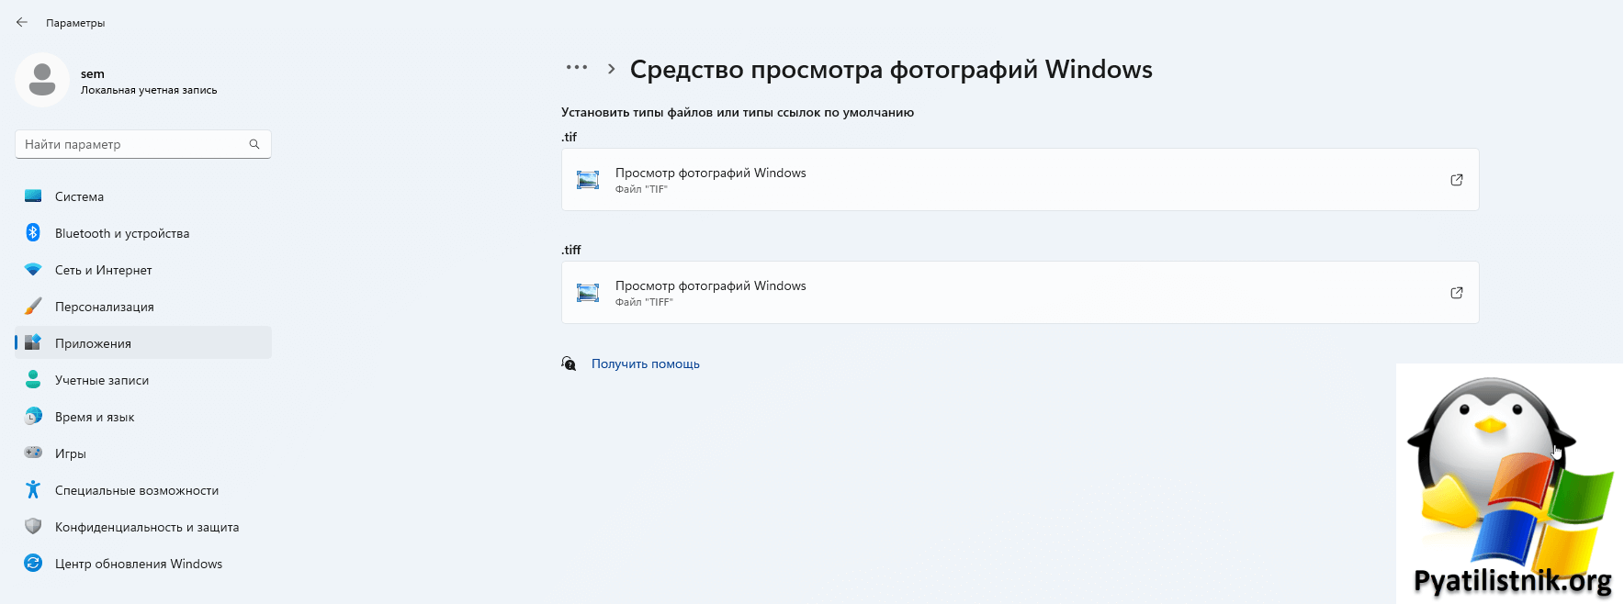Click Файл "TIFF" description text
The width and height of the screenshot is (1624, 604).
(x=644, y=302)
